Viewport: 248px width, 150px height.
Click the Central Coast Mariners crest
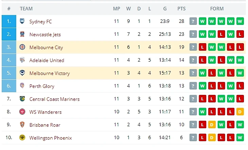coord(22,99)
